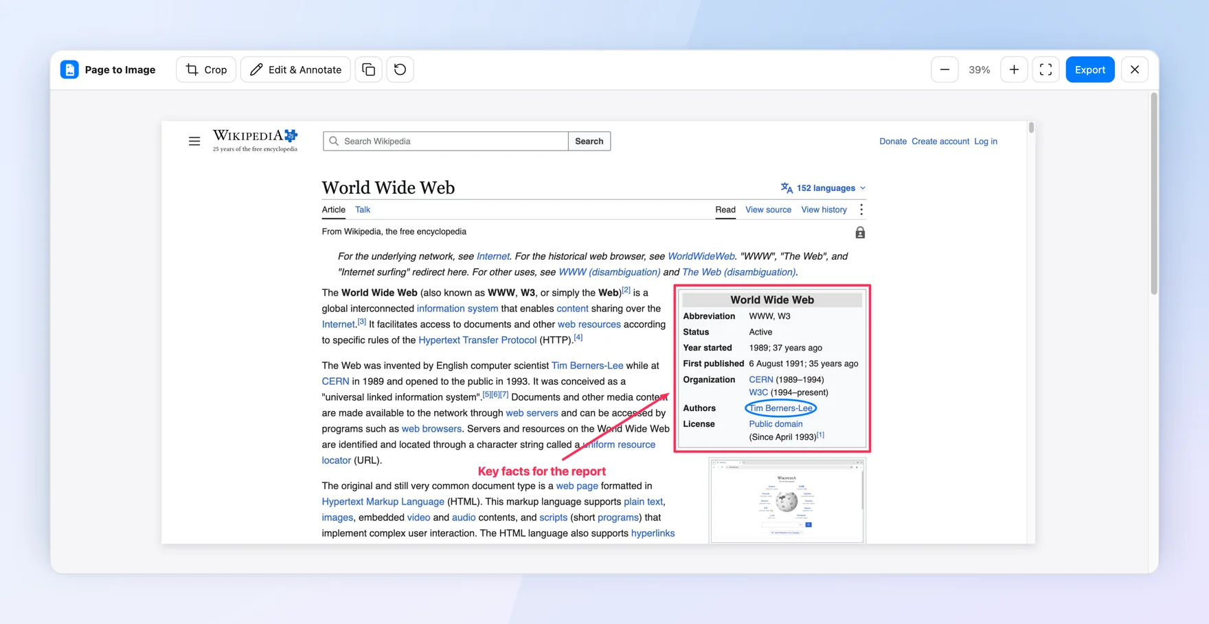Image resolution: width=1209 pixels, height=624 pixels.
Task: Switch to the Talk tab
Action: pyautogui.click(x=363, y=210)
